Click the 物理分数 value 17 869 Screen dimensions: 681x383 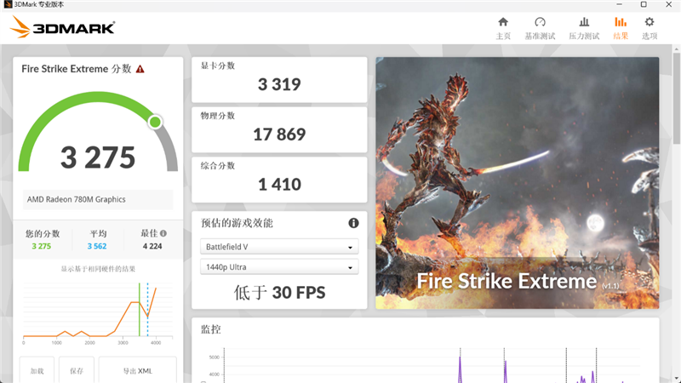279,134
